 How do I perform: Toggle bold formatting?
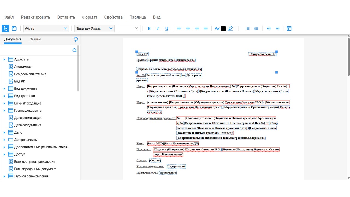(149, 28)
